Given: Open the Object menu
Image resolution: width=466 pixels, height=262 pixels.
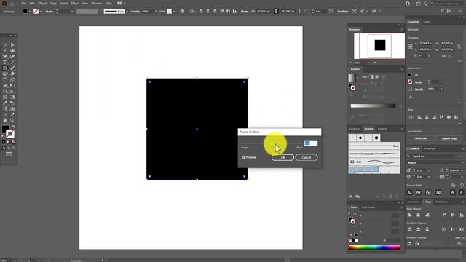Looking at the screenshot, I should tap(42, 4).
